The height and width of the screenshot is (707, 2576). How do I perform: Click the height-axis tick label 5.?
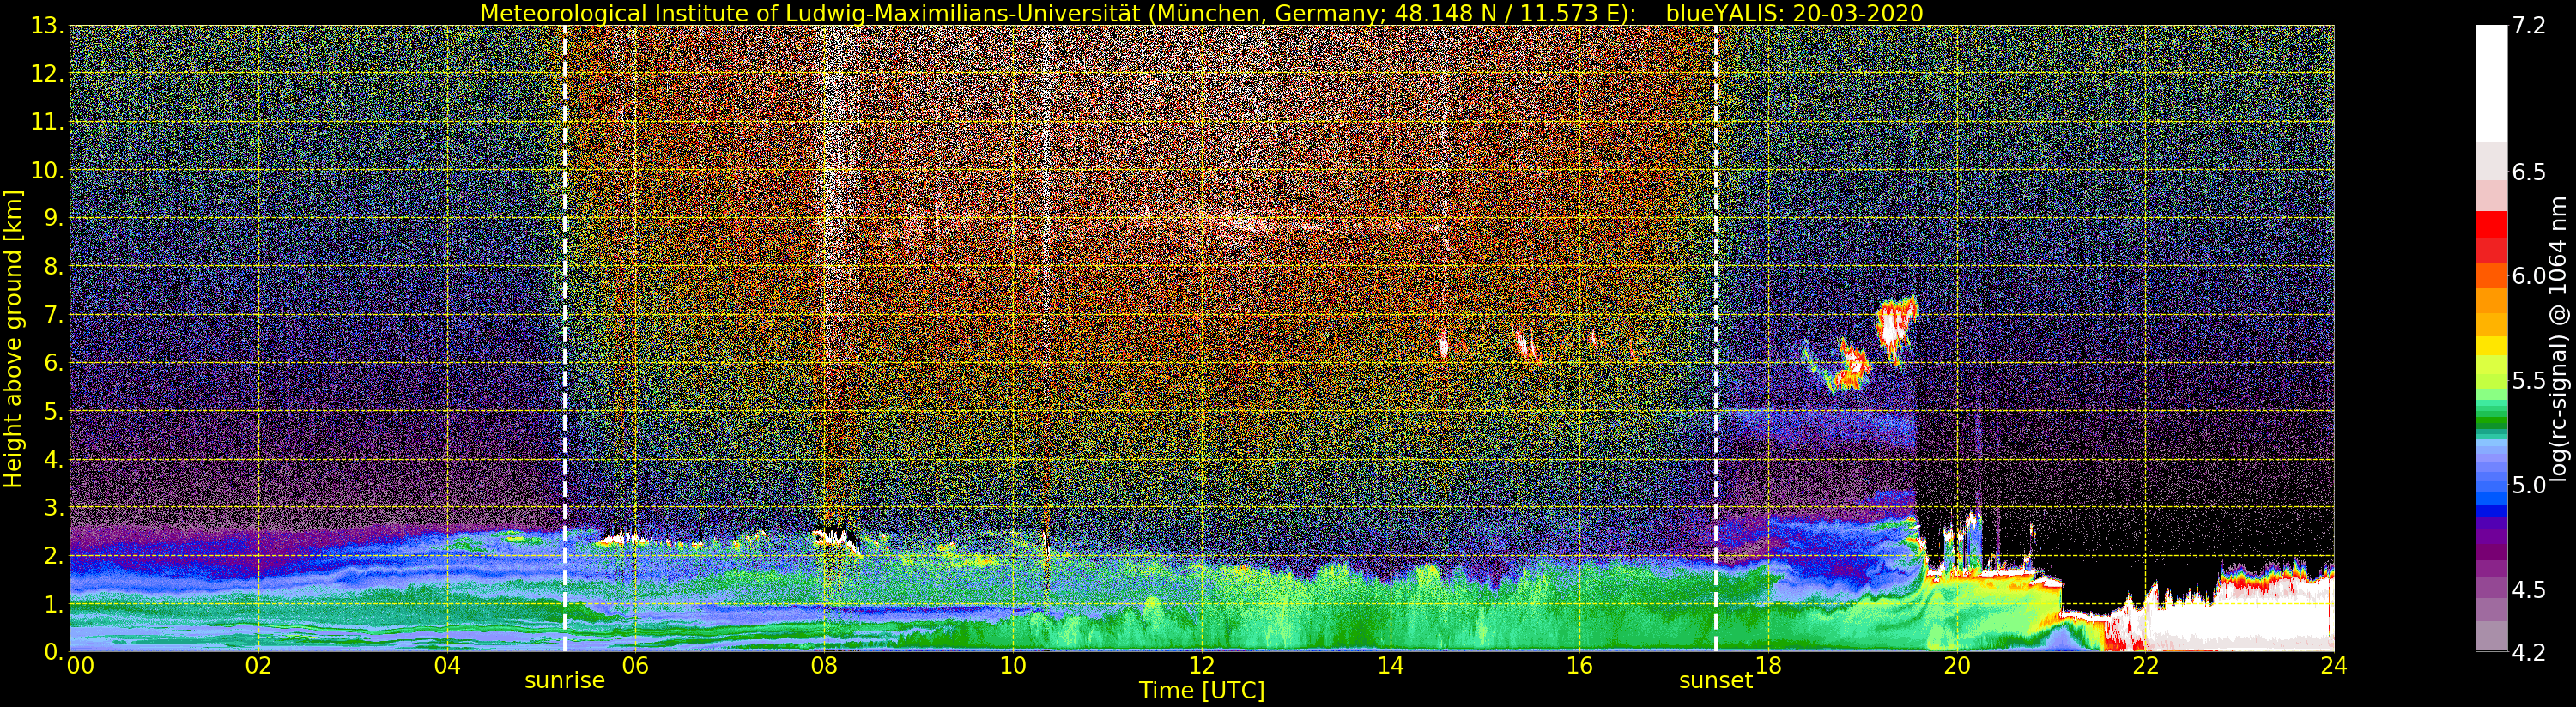pyautogui.click(x=53, y=411)
